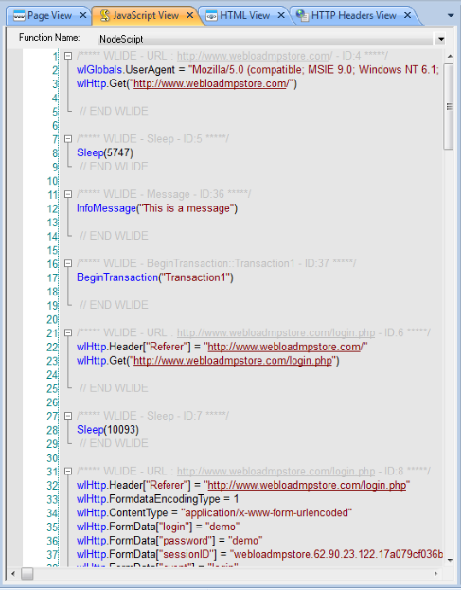The image size is (462, 590).
Task: Click the URL link in comment line 1
Action: click(255, 56)
